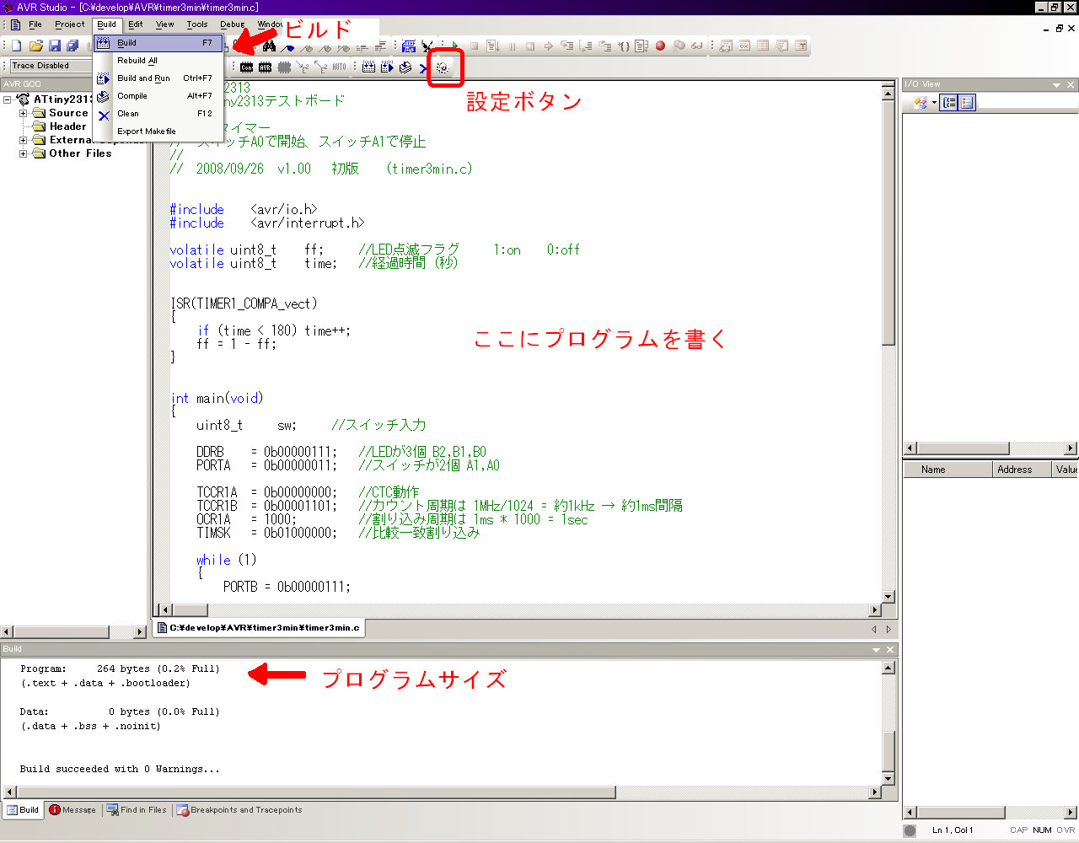
Task: Click the AUTO toolbar icon
Action: [339, 67]
